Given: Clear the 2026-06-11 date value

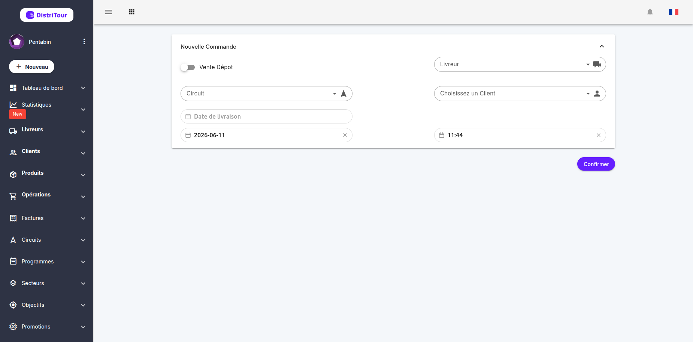Looking at the screenshot, I should [x=345, y=135].
